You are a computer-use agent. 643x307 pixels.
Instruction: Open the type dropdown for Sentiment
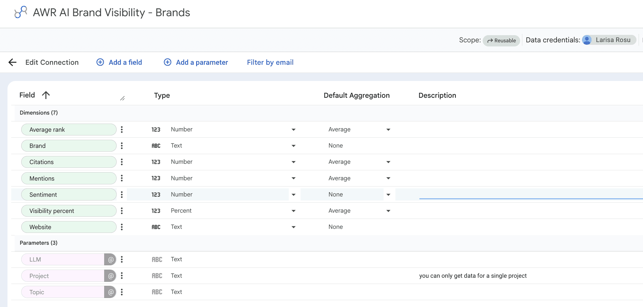(x=293, y=195)
